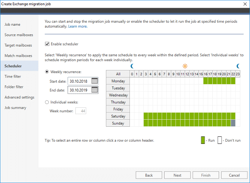The height and width of the screenshot is (183, 250).
Task: Select the hour 3 column header
Action: pos(146,74)
